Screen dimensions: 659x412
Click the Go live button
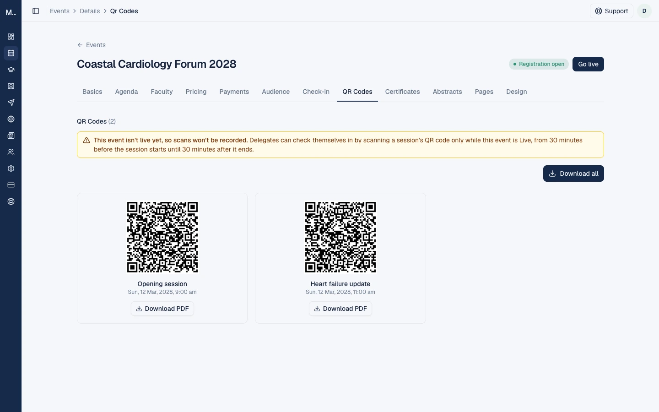pyautogui.click(x=588, y=64)
